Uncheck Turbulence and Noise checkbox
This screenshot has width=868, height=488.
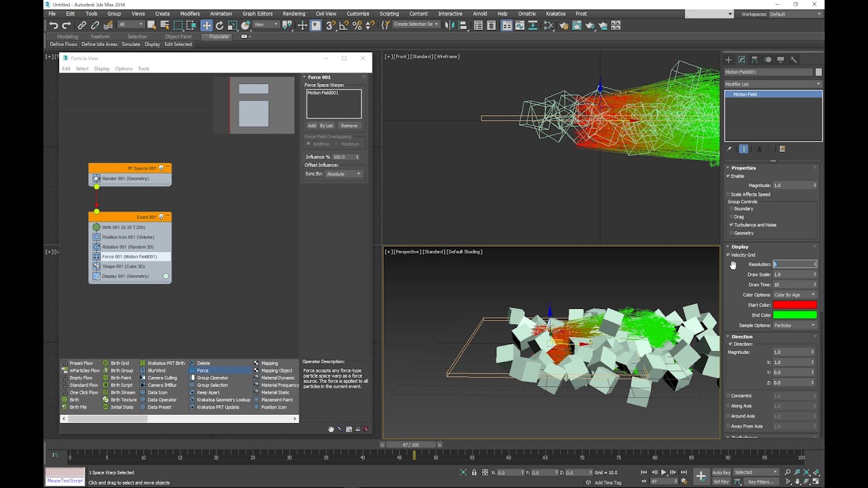coord(732,225)
